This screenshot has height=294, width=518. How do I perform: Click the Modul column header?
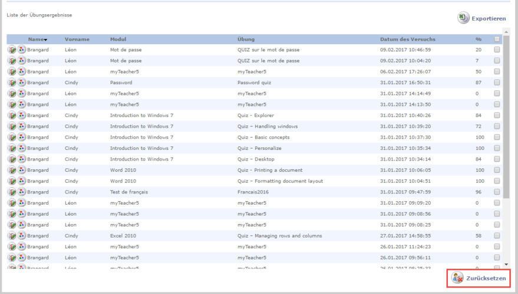click(118, 39)
